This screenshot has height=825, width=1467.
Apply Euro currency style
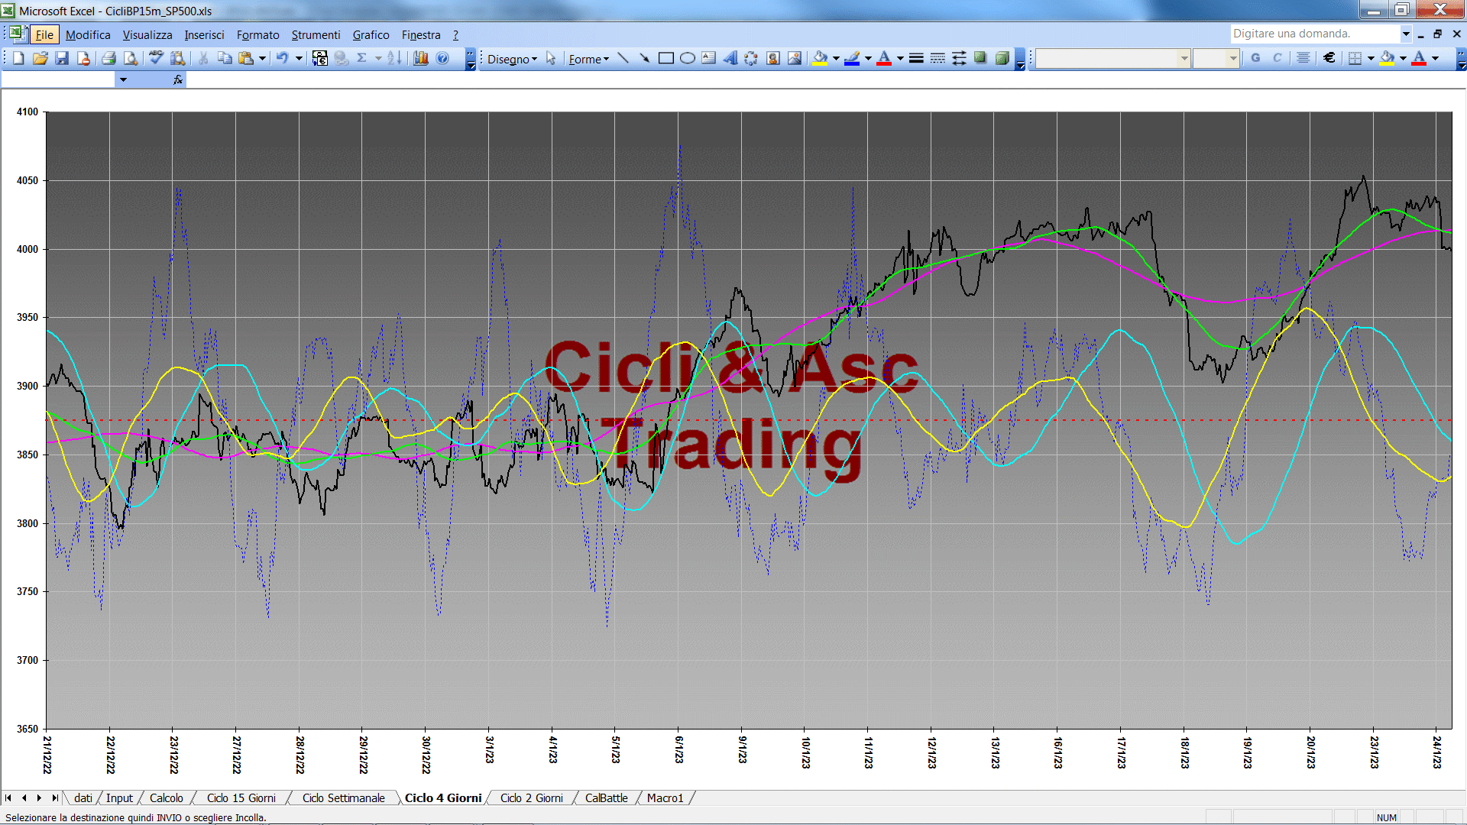click(x=1329, y=58)
